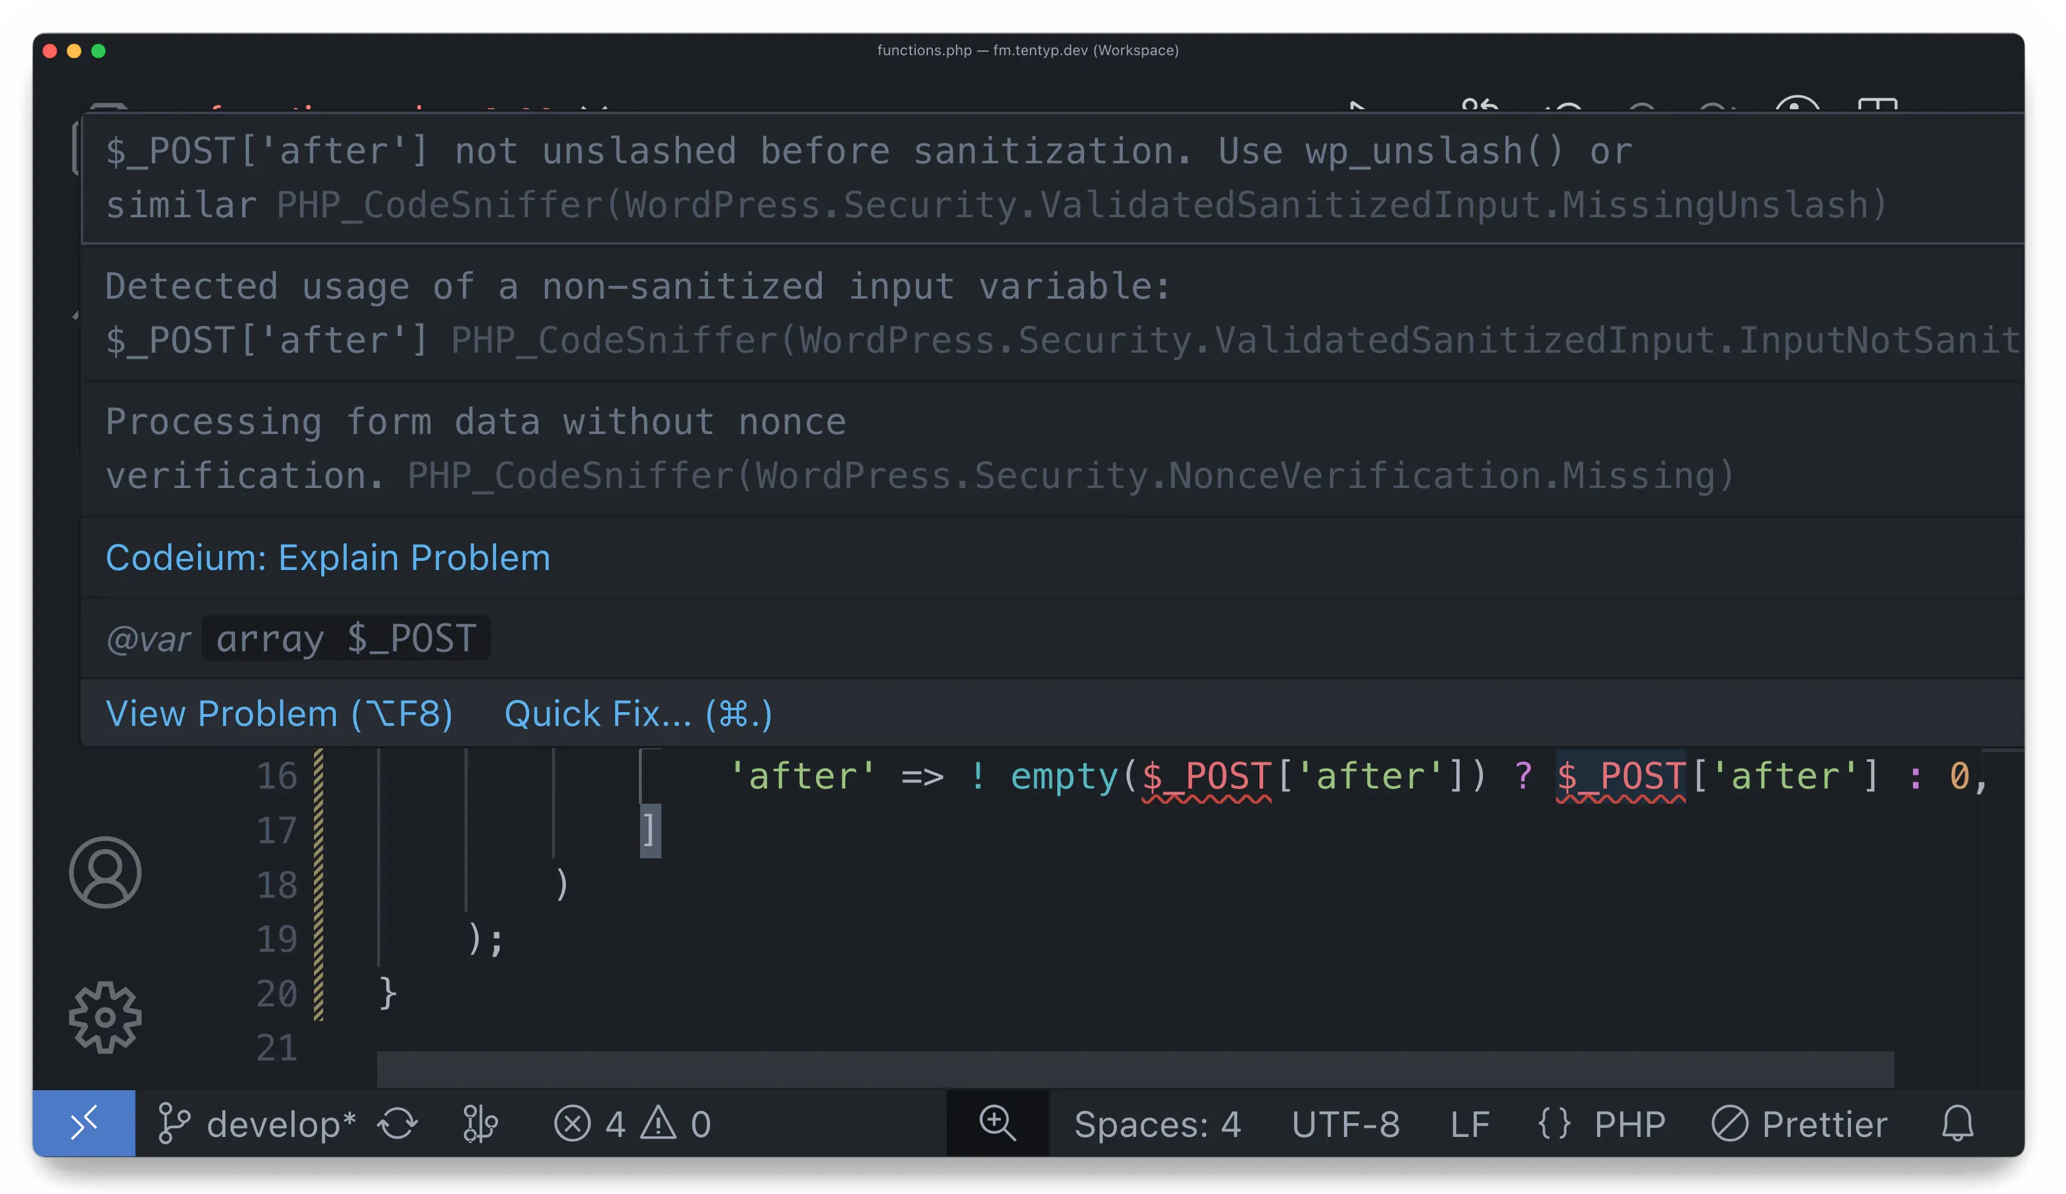Open the warnings count (0) indicator
This screenshot has width=2066, height=1194.
(x=677, y=1124)
